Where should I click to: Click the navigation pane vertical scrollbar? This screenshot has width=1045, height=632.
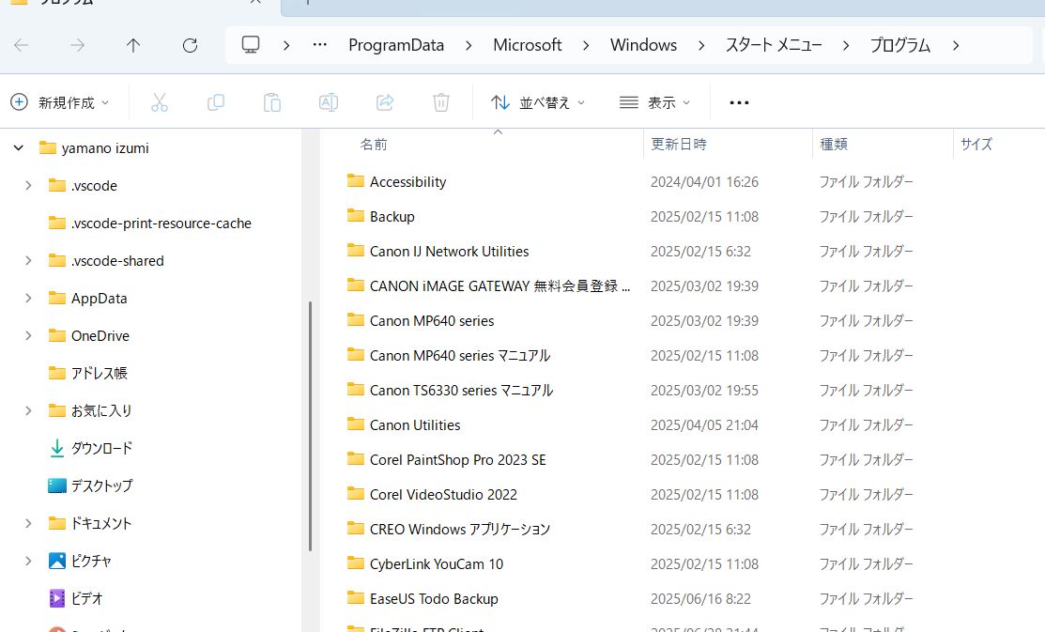pos(310,426)
